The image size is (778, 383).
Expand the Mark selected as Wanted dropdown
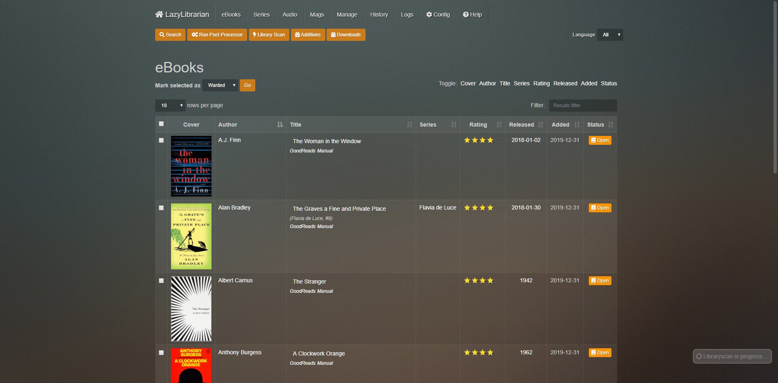pos(220,85)
